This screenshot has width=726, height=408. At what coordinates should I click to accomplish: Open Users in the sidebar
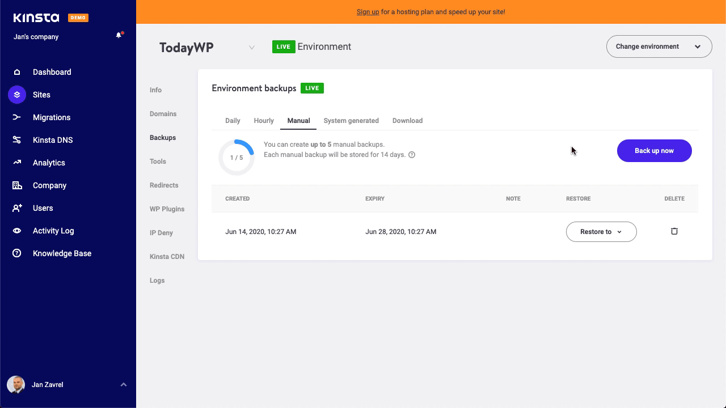tap(43, 208)
